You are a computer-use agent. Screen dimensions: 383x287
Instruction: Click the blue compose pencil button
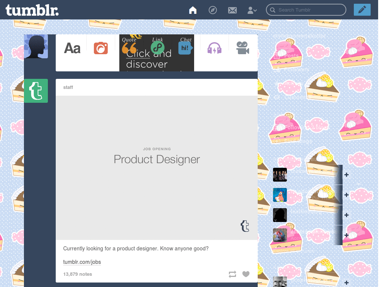[x=362, y=10]
